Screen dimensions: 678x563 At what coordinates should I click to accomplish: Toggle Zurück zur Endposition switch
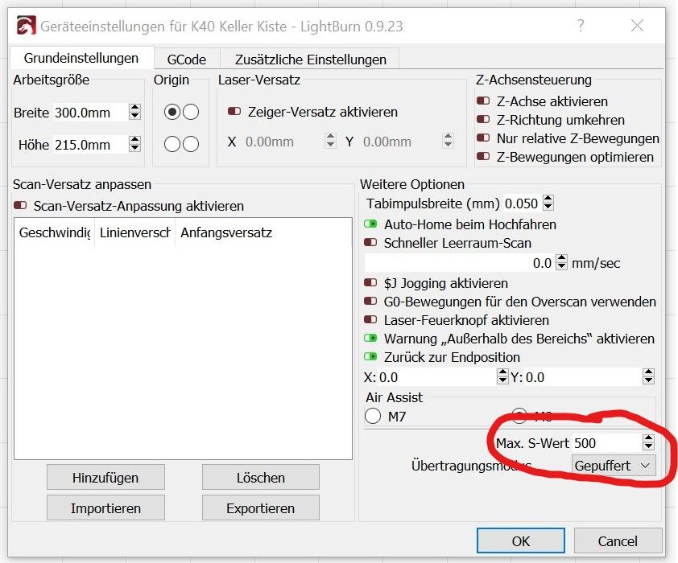coord(370,356)
